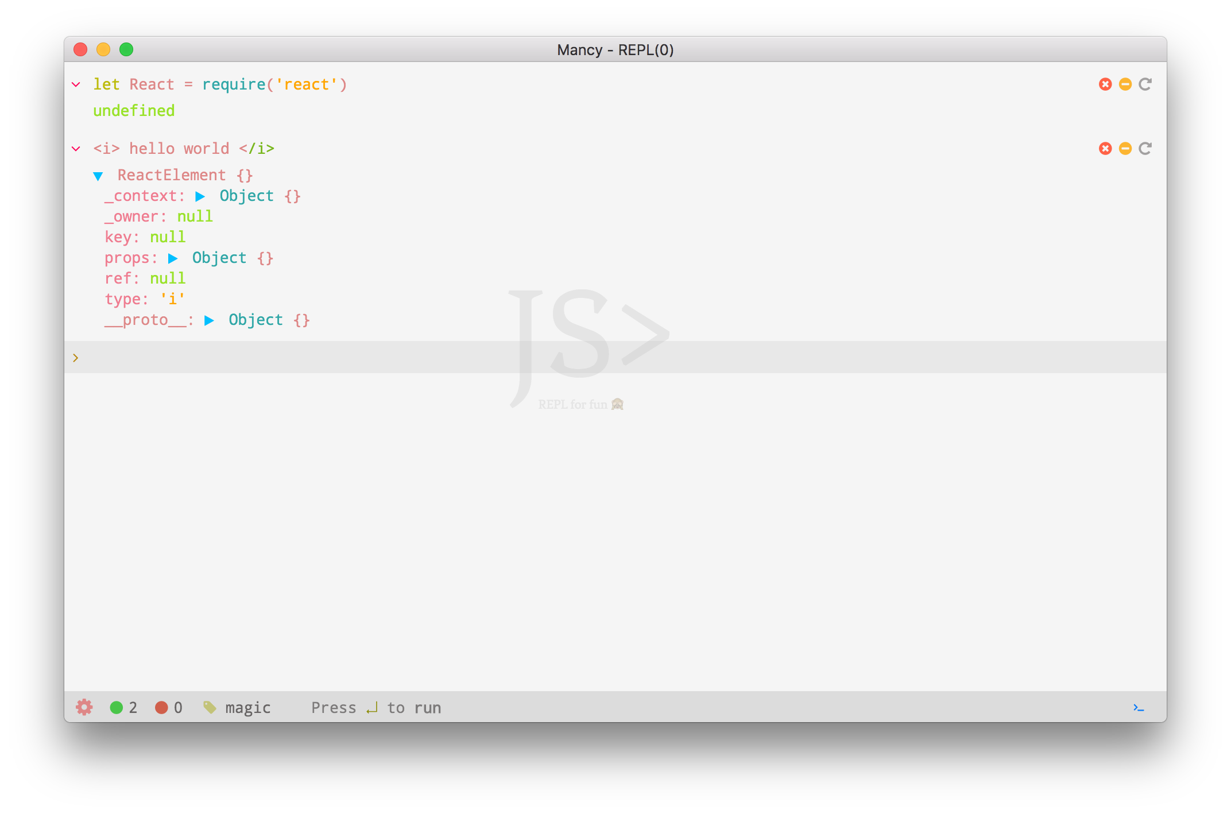
Task: Collapse output of require('react') entry with minus icon
Action: pyautogui.click(x=1125, y=84)
